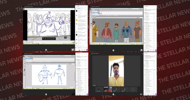The image size is (190, 100).
Task: Select the brown-shirt character in top-right window
Action: [137, 31]
